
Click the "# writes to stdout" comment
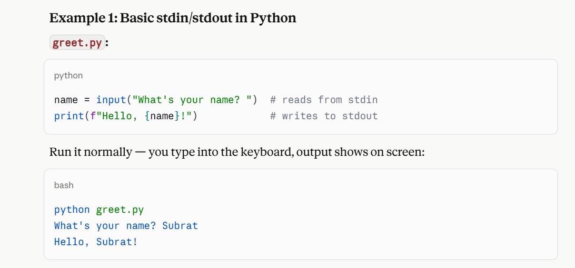click(324, 116)
